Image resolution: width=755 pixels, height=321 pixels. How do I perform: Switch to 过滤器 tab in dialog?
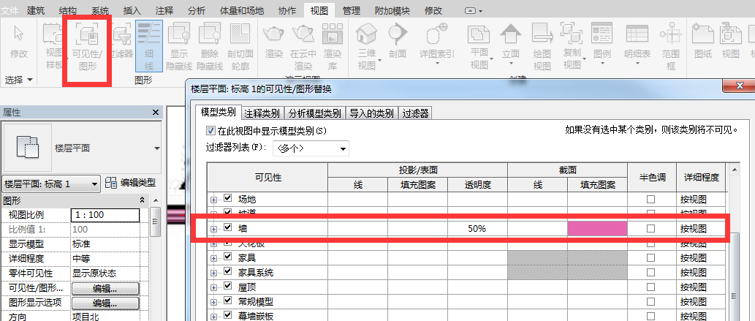pos(416,113)
